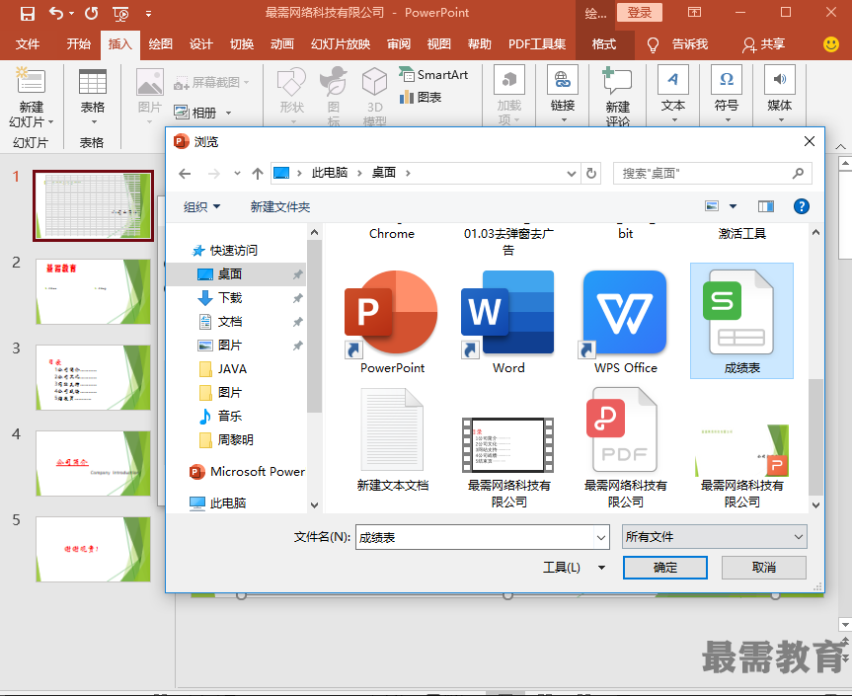
Task: Click the 确定 button
Action: tap(665, 568)
